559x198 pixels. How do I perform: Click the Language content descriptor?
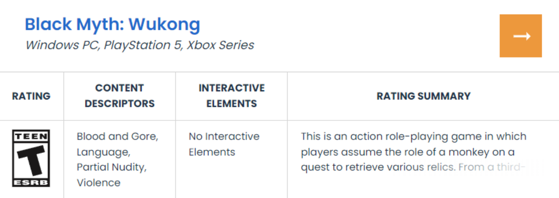pos(103,152)
